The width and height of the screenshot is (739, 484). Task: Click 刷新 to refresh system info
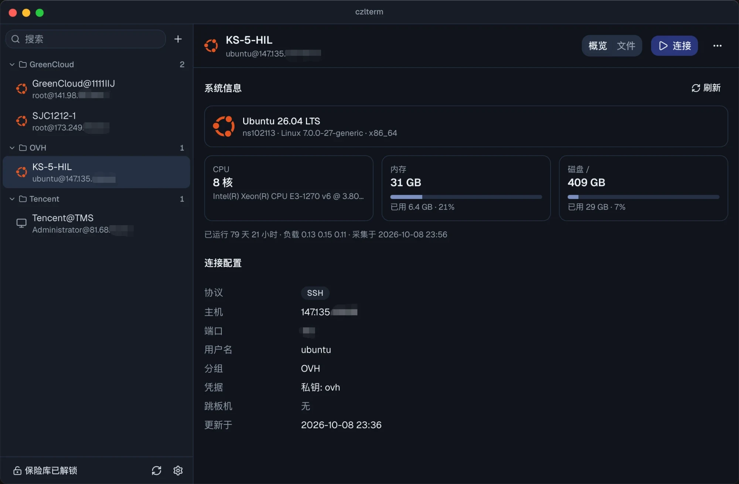click(x=706, y=88)
